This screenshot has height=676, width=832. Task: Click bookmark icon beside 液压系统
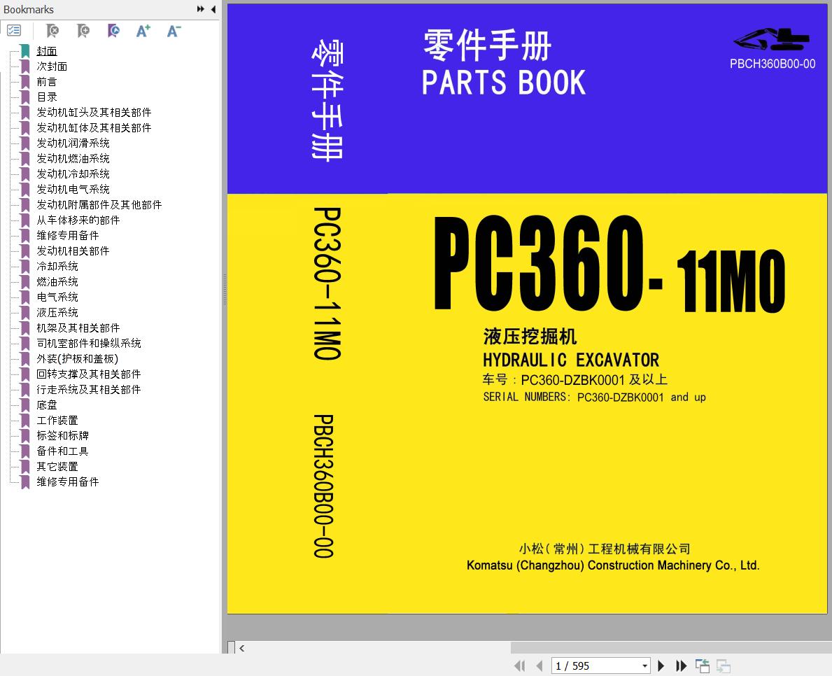pyautogui.click(x=25, y=313)
